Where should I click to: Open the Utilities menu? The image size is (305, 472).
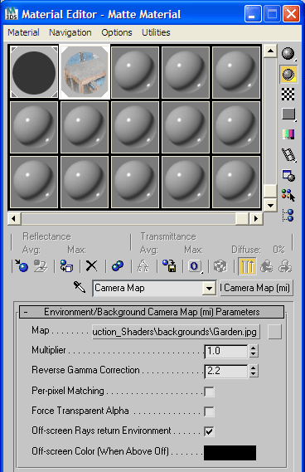coord(156,32)
